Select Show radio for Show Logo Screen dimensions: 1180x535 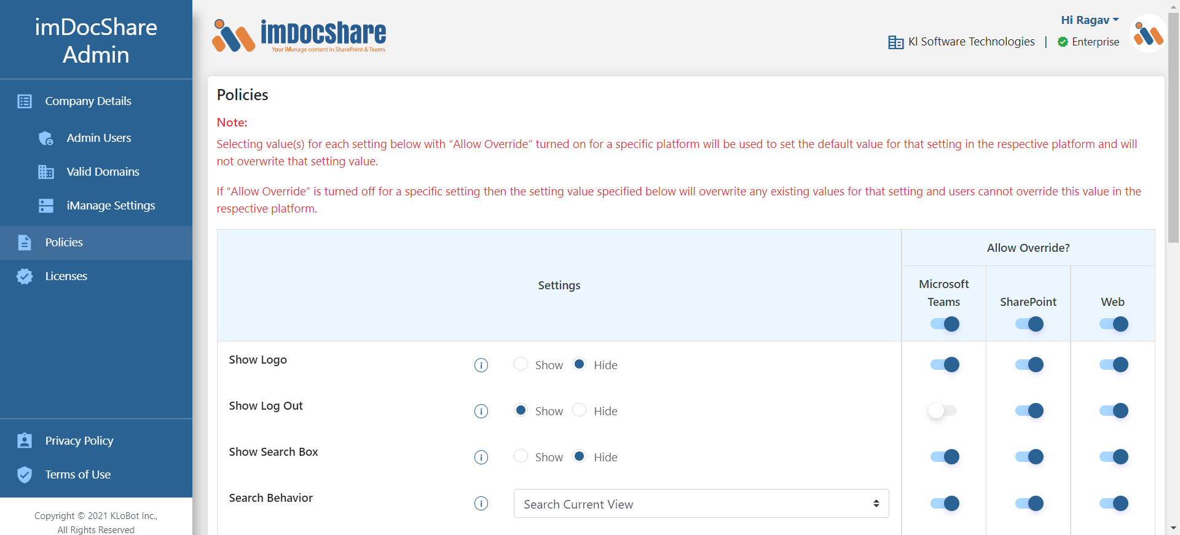[521, 364]
